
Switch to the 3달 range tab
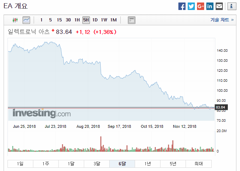pos(97,164)
